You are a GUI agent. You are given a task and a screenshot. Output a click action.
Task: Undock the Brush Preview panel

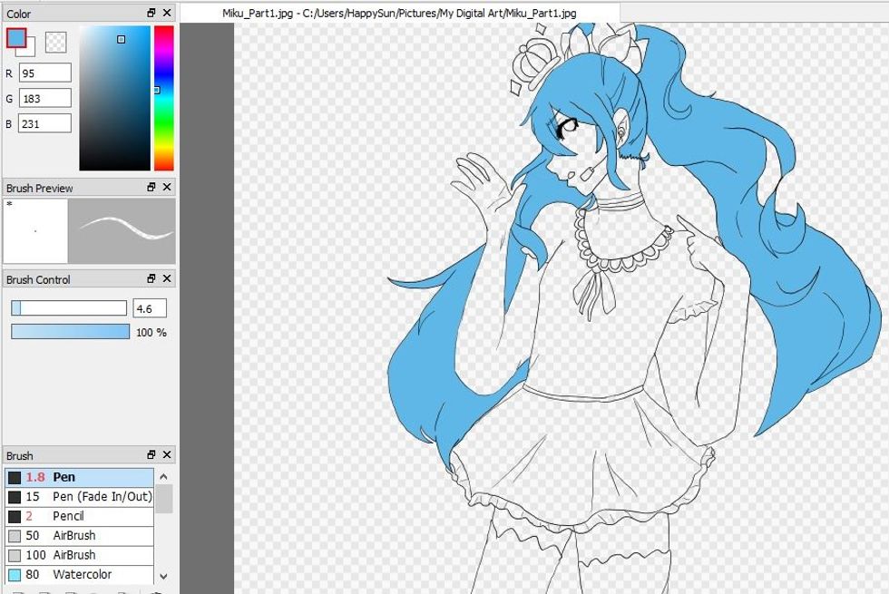(150, 188)
